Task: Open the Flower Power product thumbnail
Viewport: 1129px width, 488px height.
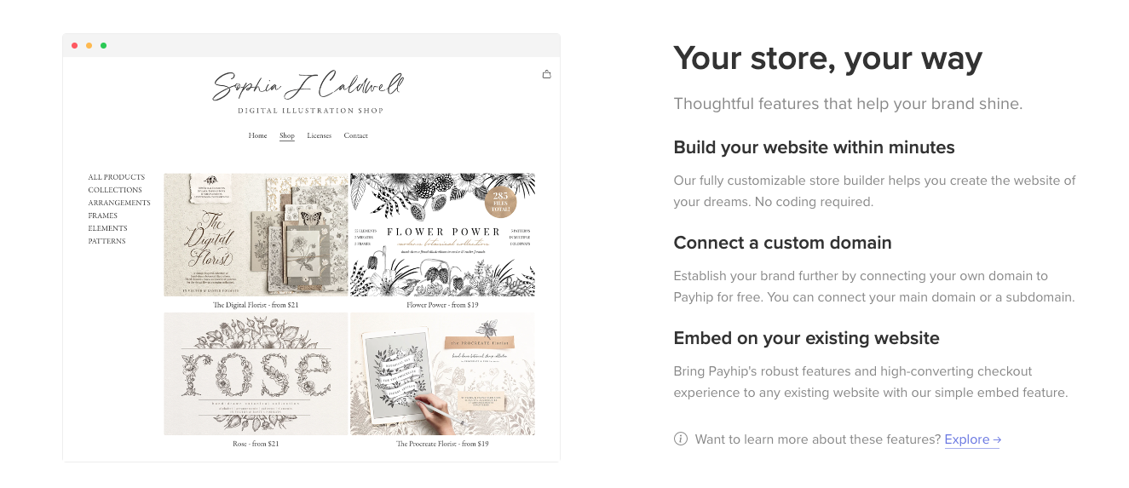Action: (442, 234)
